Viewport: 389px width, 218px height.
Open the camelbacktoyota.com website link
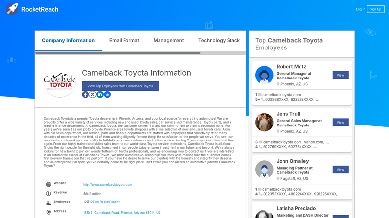107,185
